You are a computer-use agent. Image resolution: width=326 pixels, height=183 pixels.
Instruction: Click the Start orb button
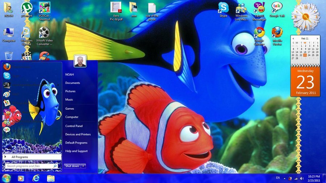click(x=6, y=178)
